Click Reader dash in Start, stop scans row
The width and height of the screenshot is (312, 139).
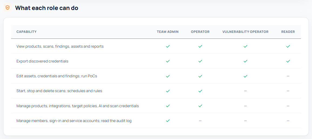pyautogui.click(x=288, y=91)
